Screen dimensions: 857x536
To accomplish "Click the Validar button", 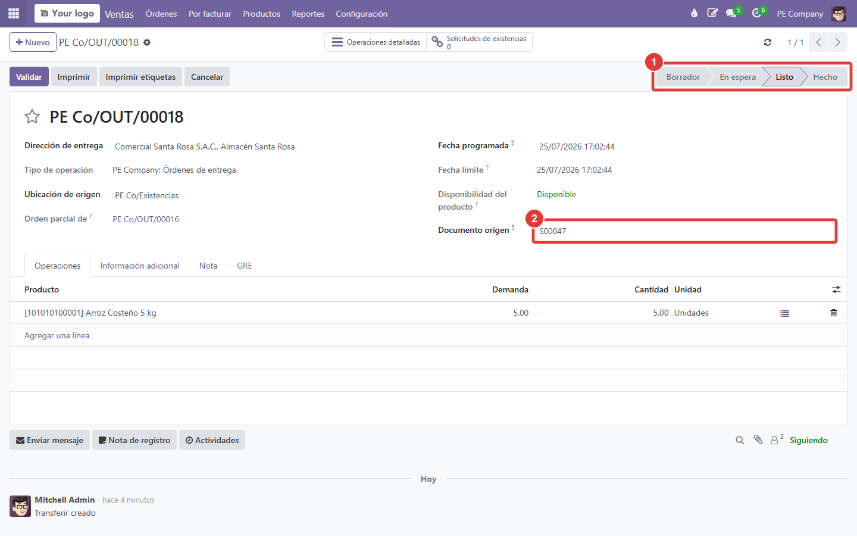I will (29, 77).
